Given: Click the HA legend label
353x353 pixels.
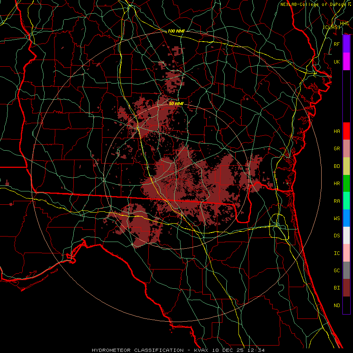Looking at the screenshot, I should point(337,131).
